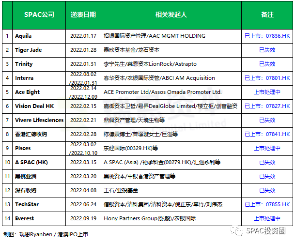Click 王石/亚投基金 cell
Screen dimensions: 295x244
(171, 190)
